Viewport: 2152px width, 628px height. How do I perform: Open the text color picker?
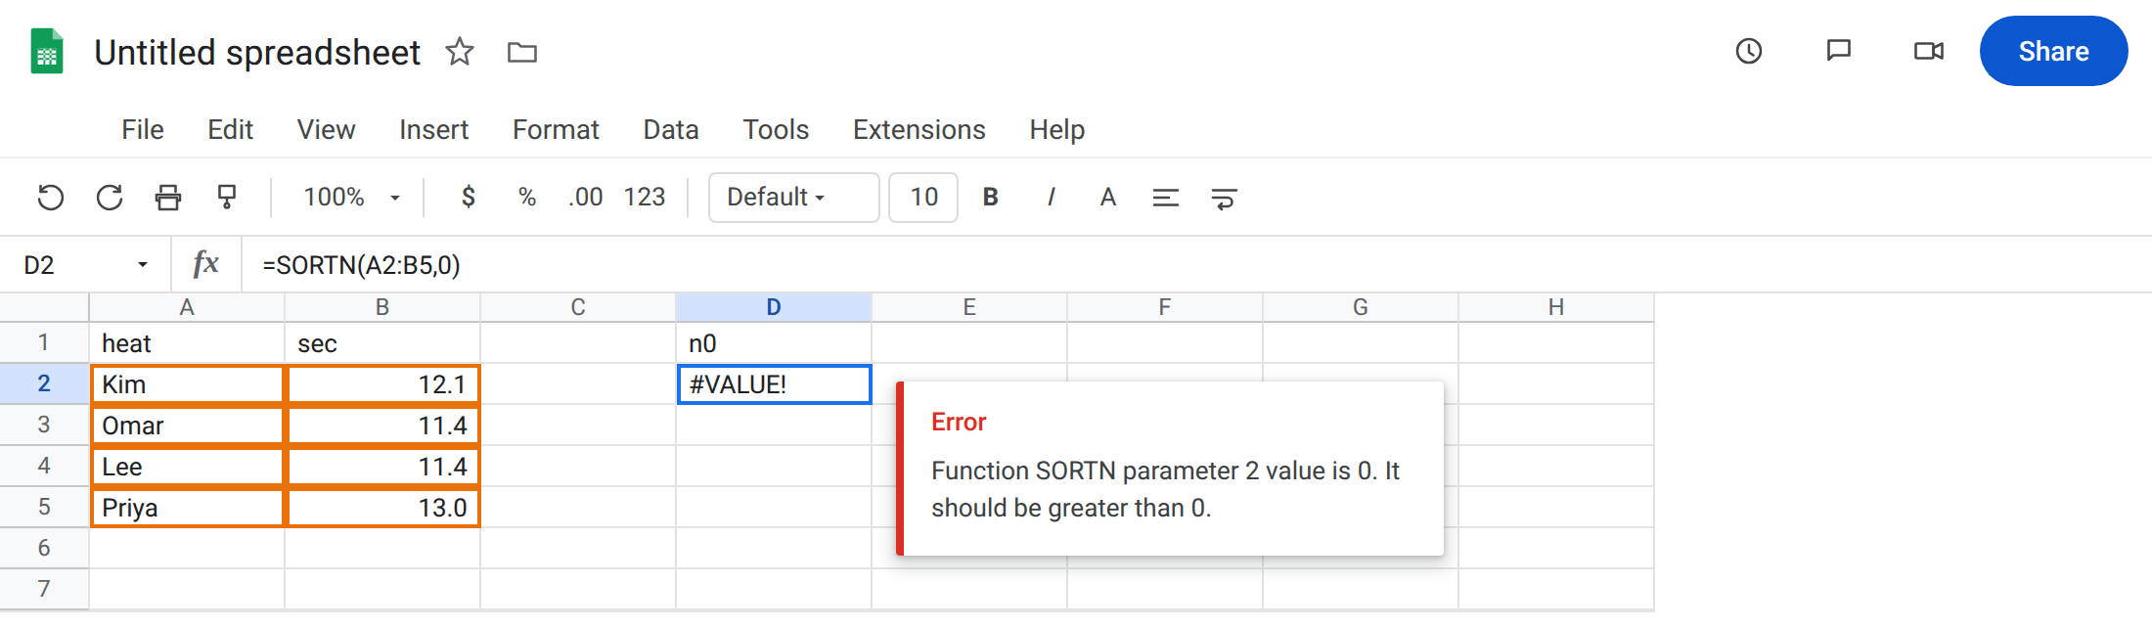coord(1107,198)
